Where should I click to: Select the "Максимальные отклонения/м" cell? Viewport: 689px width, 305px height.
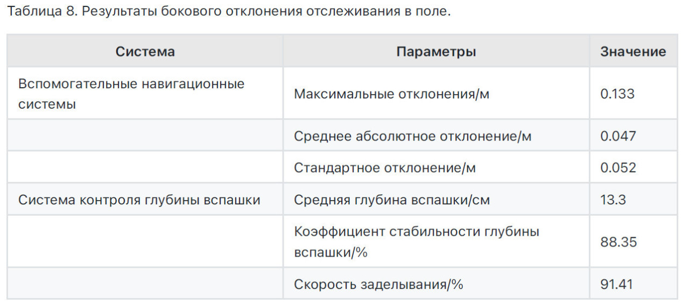[x=392, y=94]
